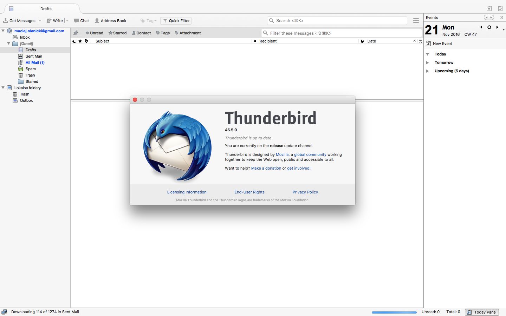Open the Get Messages dropdown arrow
This screenshot has height=316, width=506.
pos(40,21)
